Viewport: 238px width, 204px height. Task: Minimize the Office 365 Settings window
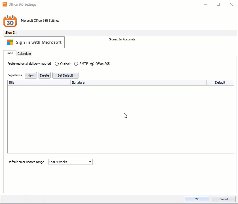(x=205, y=4)
